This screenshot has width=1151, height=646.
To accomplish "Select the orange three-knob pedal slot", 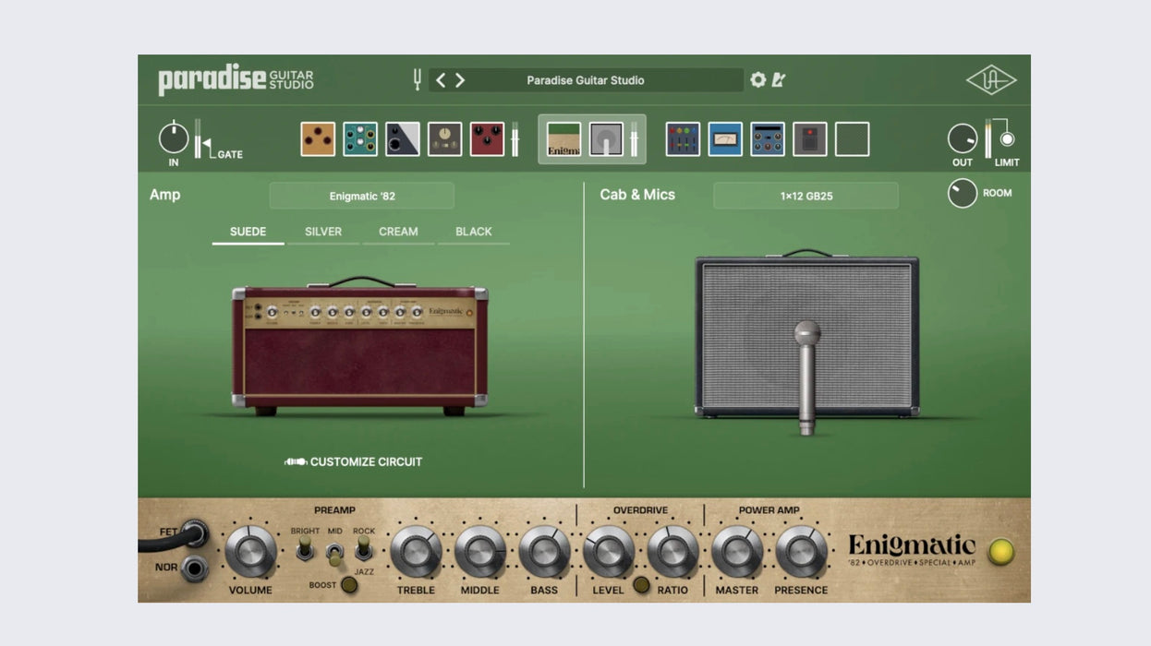I will click(318, 139).
